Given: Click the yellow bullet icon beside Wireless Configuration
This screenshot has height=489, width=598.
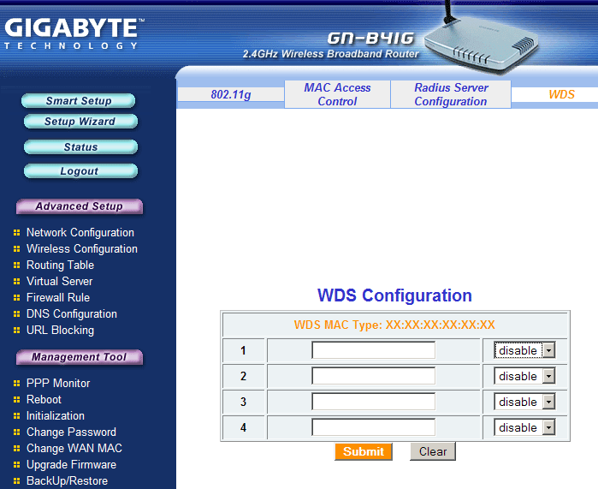Looking at the screenshot, I should tap(16, 249).
